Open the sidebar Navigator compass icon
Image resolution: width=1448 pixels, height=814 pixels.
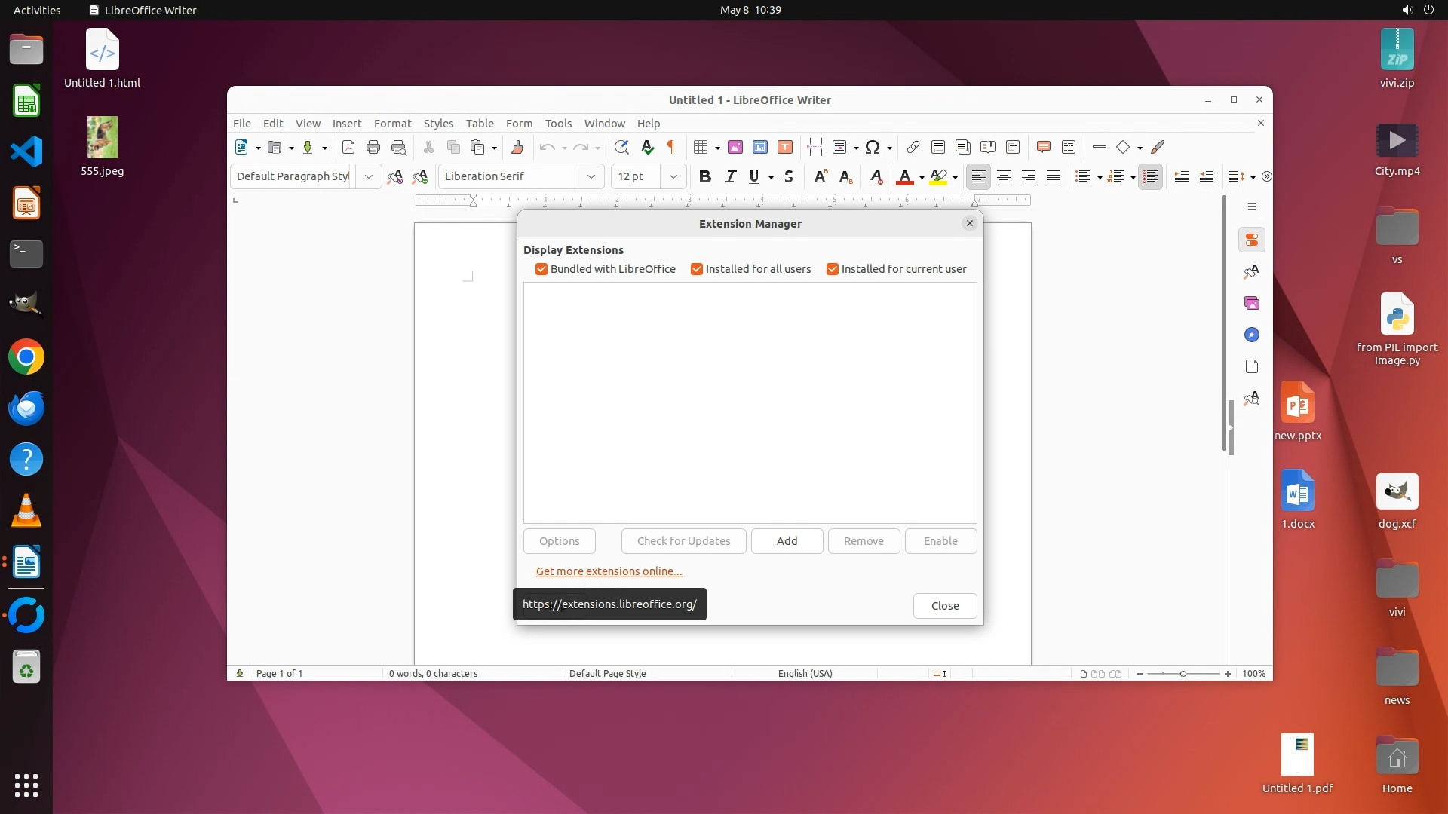(x=1251, y=335)
